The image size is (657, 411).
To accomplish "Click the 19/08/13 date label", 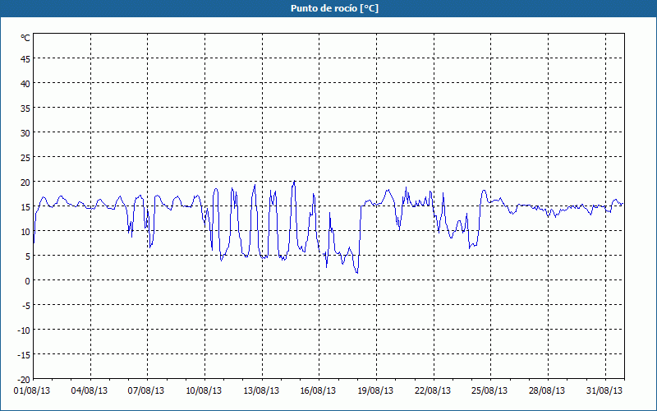I will click(x=375, y=391).
